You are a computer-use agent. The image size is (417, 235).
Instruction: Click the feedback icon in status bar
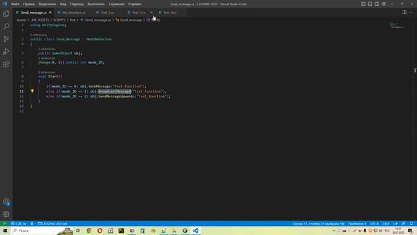pyautogui.click(x=403, y=223)
